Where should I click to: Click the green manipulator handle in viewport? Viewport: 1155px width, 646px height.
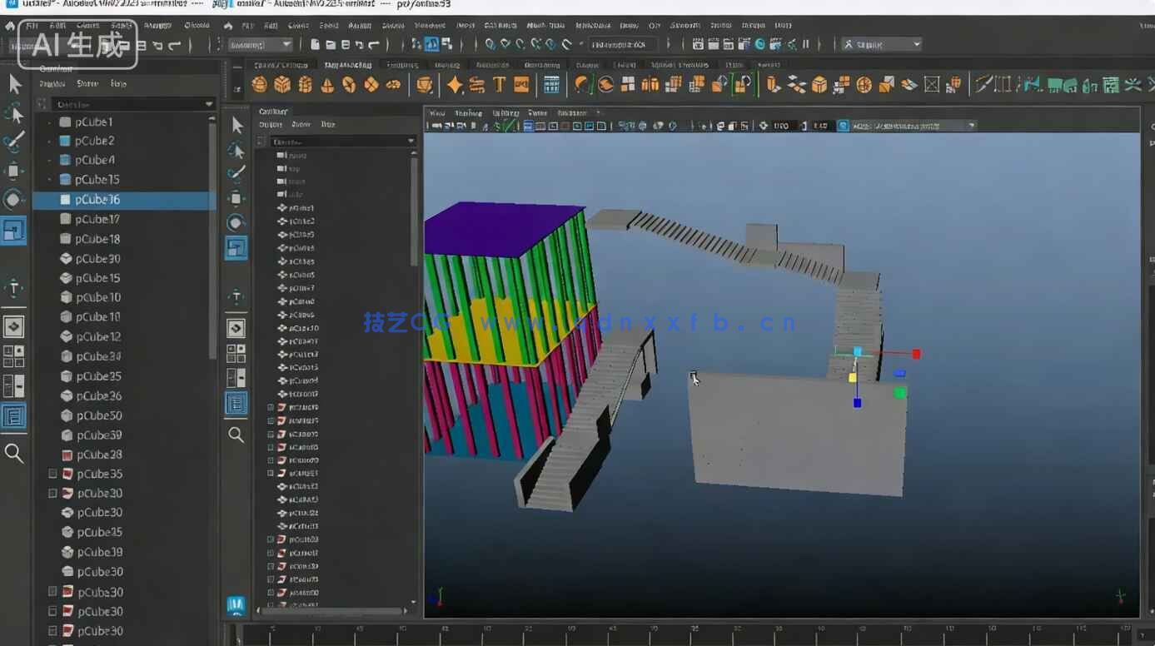[x=900, y=393]
